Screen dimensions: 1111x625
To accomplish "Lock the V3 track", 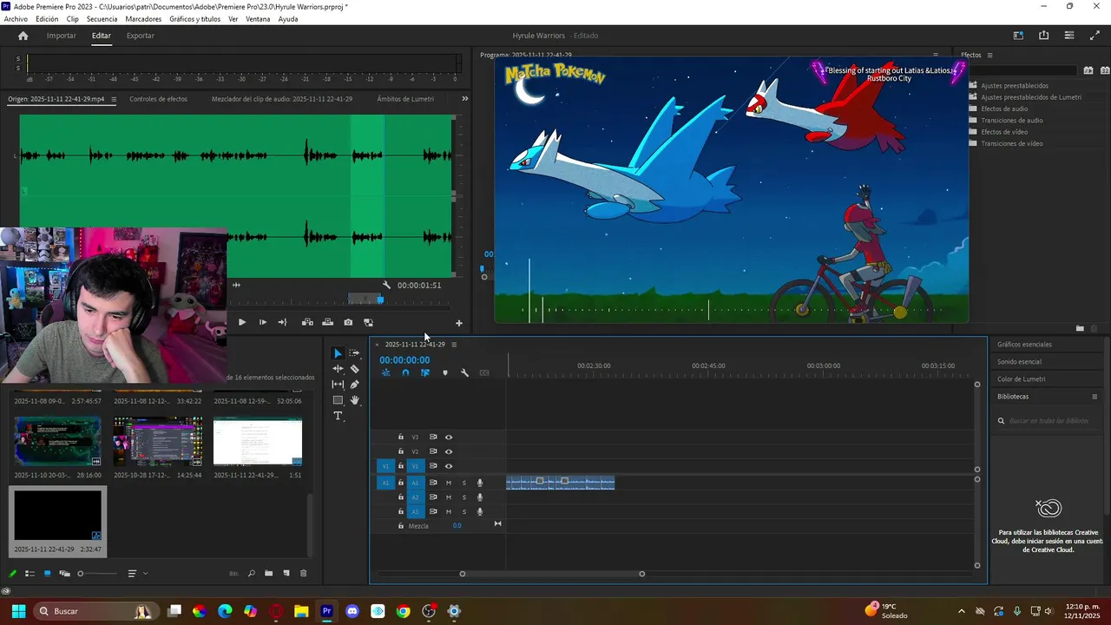I will (401, 437).
